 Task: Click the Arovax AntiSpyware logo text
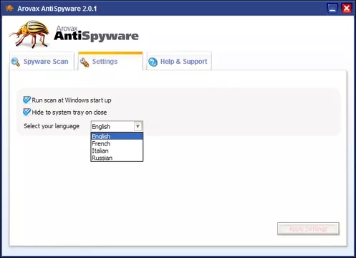point(96,34)
